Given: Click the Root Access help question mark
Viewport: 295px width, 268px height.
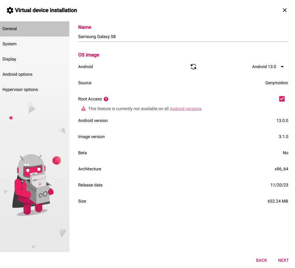Looking at the screenshot, I should pos(106,99).
